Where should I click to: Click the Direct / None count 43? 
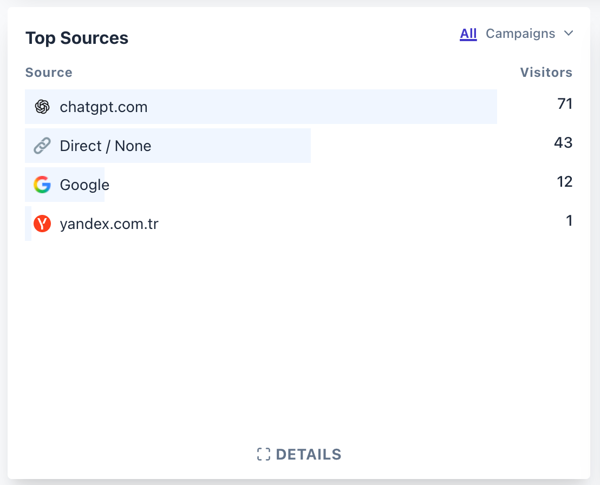[x=563, y=142]
